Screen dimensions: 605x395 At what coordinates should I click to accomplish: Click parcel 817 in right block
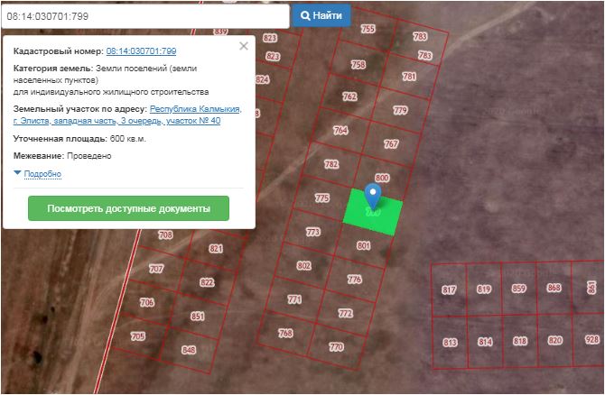pyautogui.click(x=449, y=289)
